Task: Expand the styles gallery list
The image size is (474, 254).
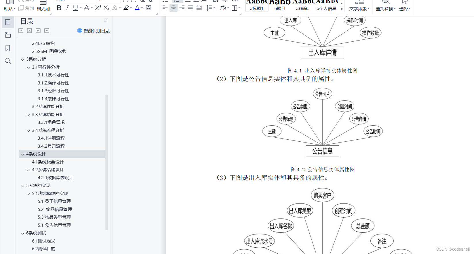Action: [x=342, y=9]
